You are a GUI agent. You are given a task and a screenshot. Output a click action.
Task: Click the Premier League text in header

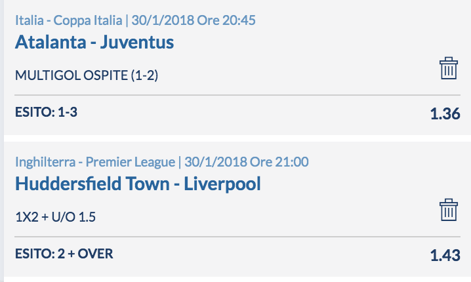131,162
